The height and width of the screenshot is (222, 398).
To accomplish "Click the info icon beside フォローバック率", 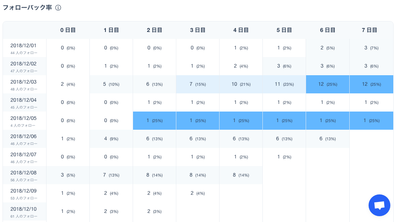I will click(58, 8).
